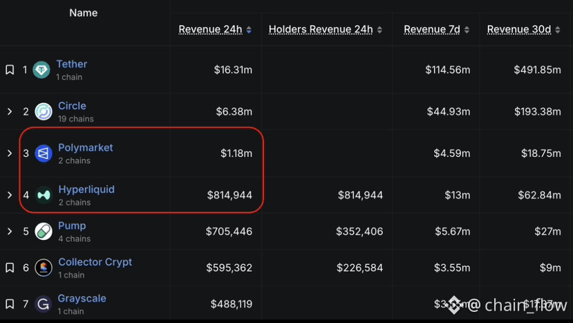The height and width of the screenshot is (323, 573).
Task: Select Pump's $5.67m 7d revenue
Action: pyautogui.click(x=453, y=231)
